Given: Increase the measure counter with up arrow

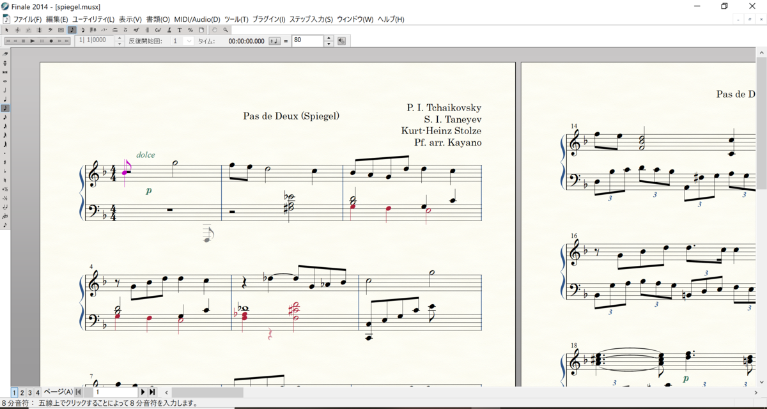Looking at the screenshot, I should coord(120,38).
